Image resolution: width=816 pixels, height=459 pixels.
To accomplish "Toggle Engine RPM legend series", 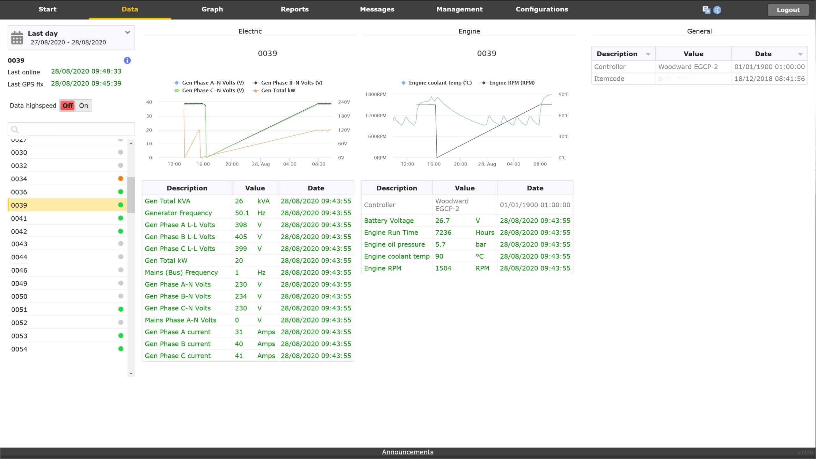I will pos(511,83).
